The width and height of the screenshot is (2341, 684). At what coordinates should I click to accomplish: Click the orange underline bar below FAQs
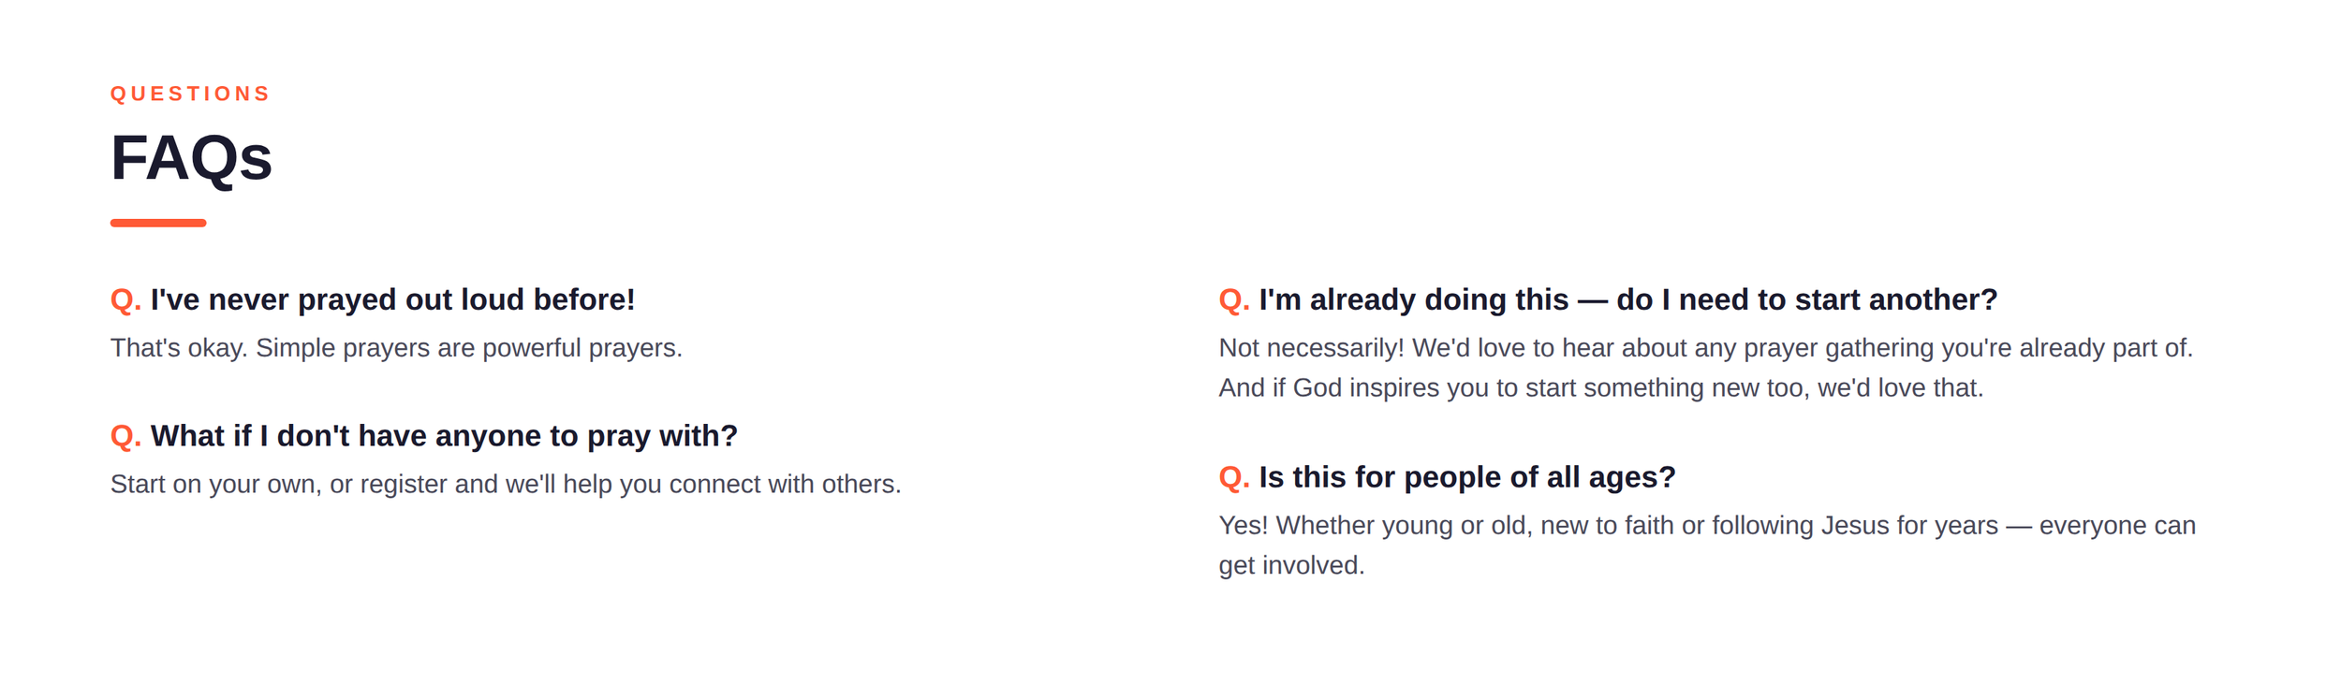[x=158, y=223]
